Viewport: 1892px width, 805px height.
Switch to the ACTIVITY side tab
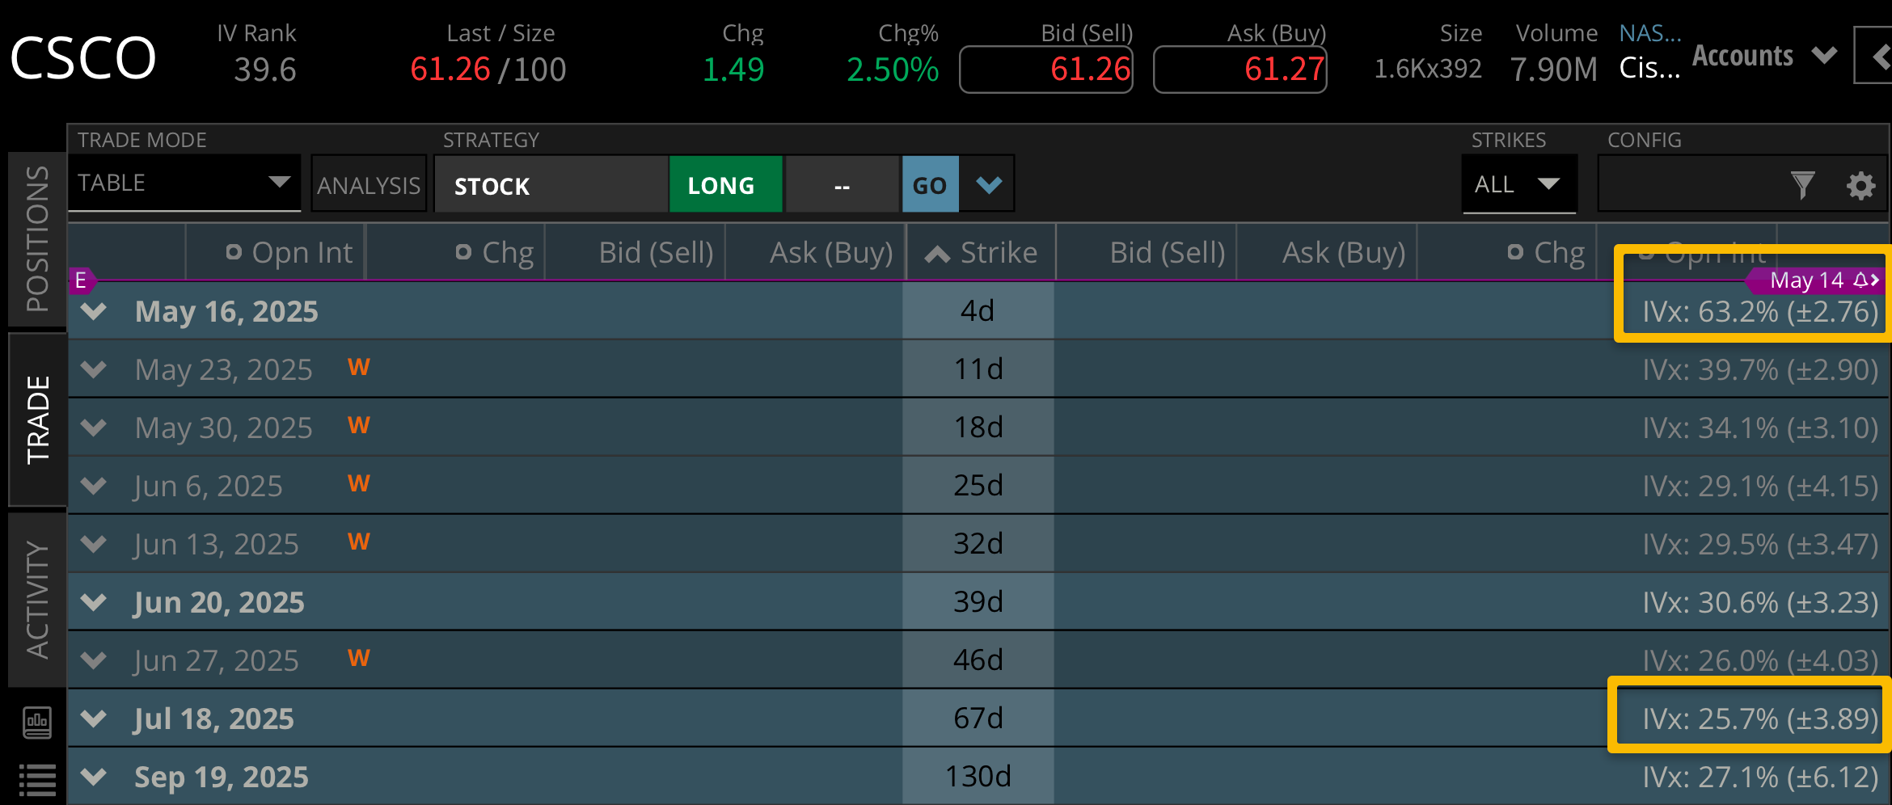coord(37,600)
